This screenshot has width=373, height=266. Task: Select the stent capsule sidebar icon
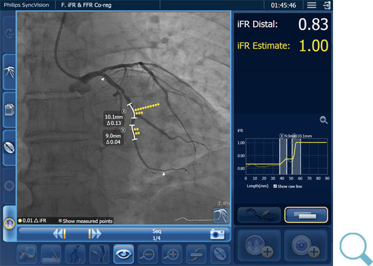click(x=9, y=148)
